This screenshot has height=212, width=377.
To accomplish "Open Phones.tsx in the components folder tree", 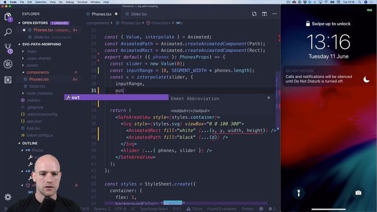I will (39, 79).
